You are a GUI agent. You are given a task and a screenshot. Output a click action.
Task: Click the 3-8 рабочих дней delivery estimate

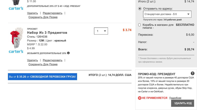click(172, 20)
